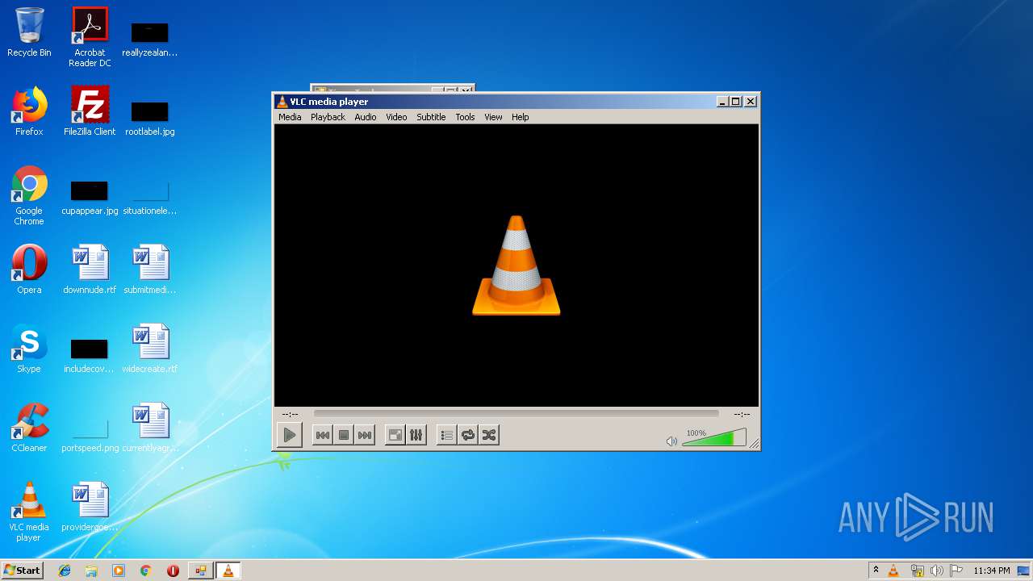Image resolution: width=1033 pixels, height=581 pixels.
Task: Select the Skype desktop shortcut
Action: tap(29, 349)
